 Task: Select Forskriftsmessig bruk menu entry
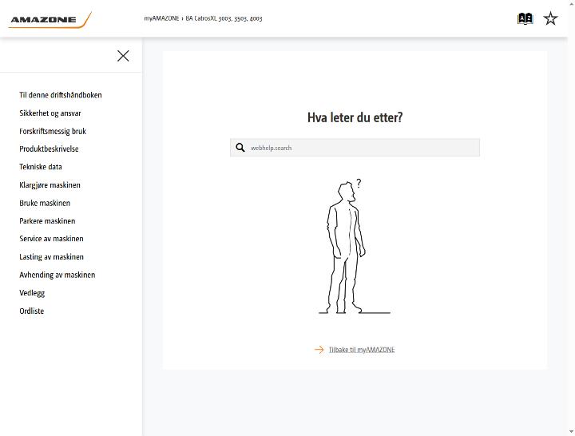53,131
